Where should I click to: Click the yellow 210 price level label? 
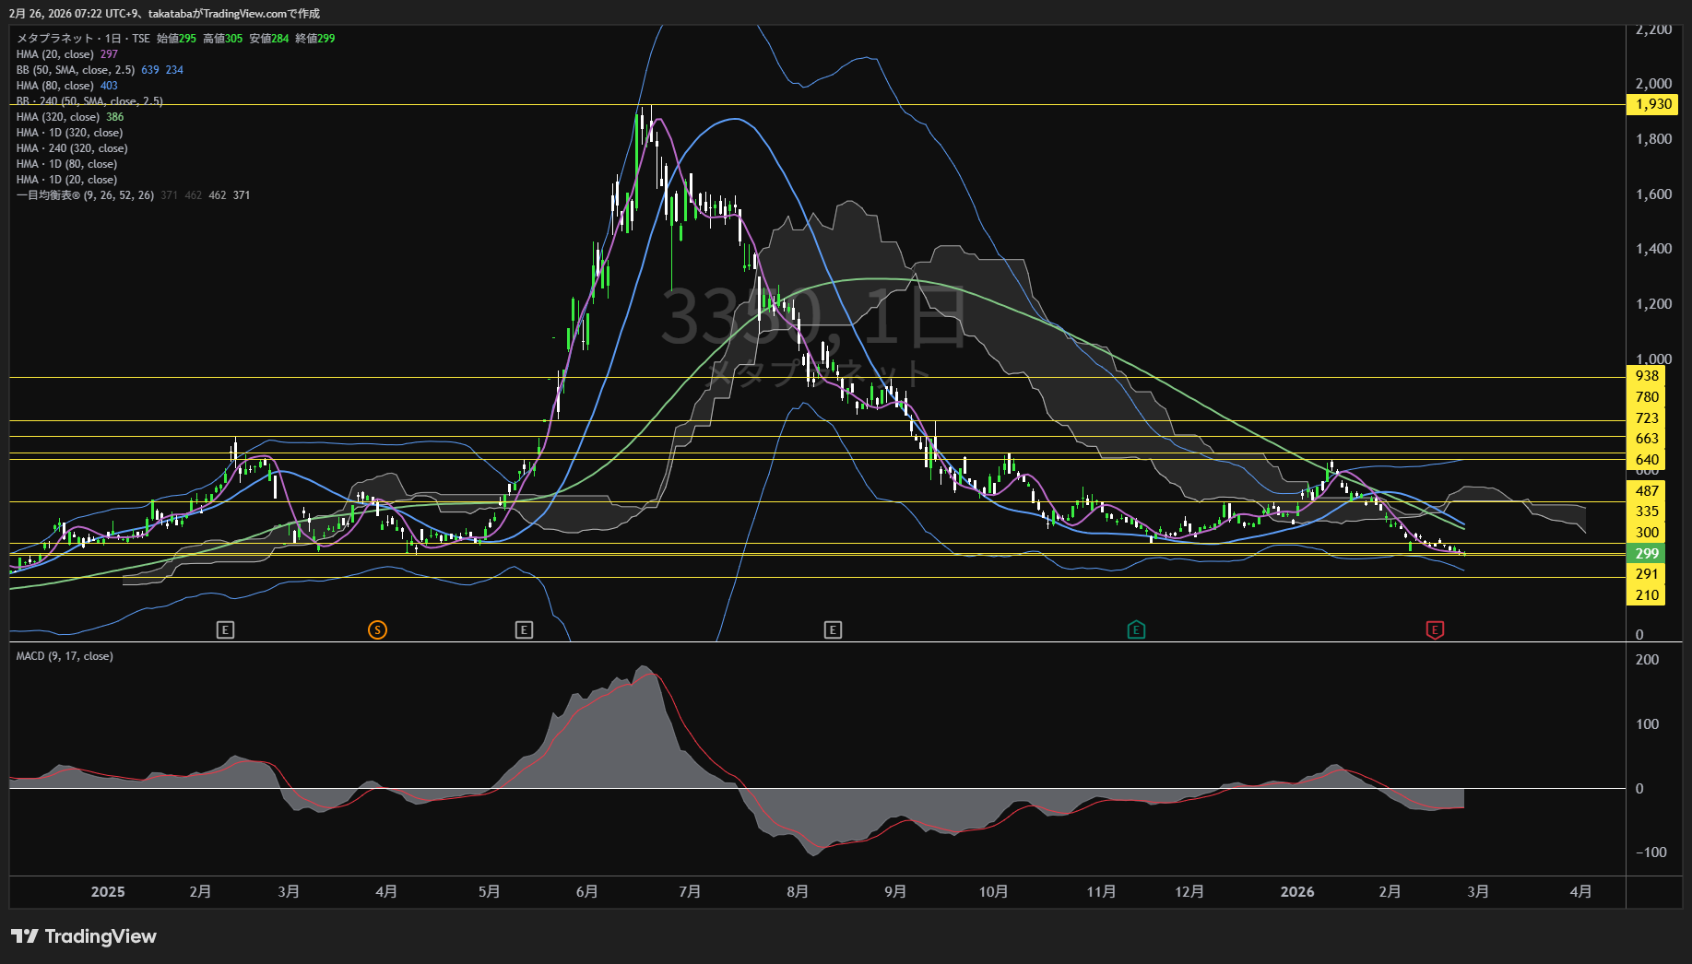point(1647,595)
